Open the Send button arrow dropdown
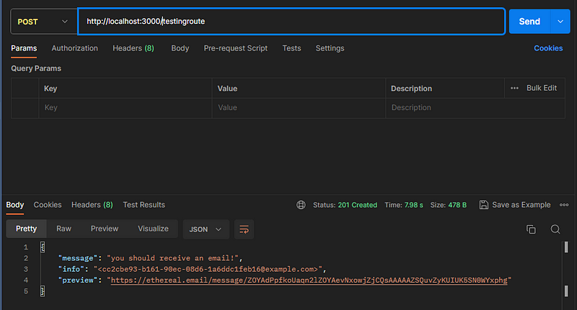The height and width of the screenshot is (310, 577). coord(560,22)
